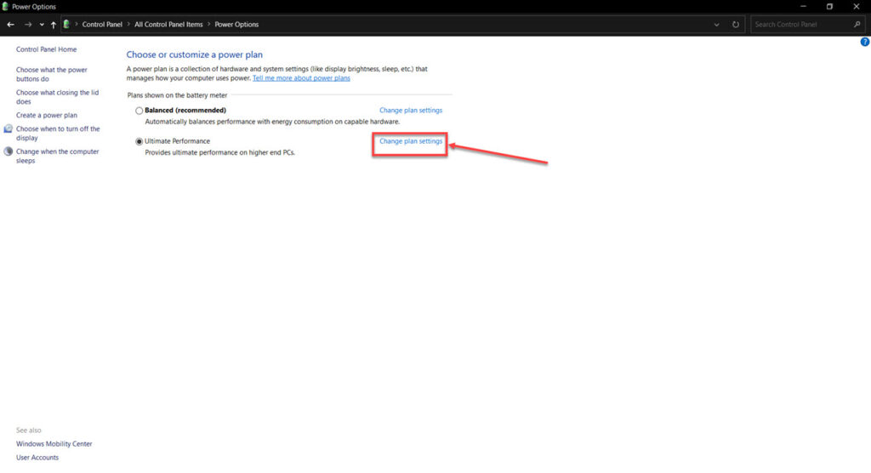Open Choose when to turn off display
Screen dimensions: 871x473
click(x=58, y=134)
